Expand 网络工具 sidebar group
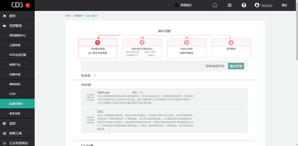Viewport: 298px width, 146px height. 17,133
